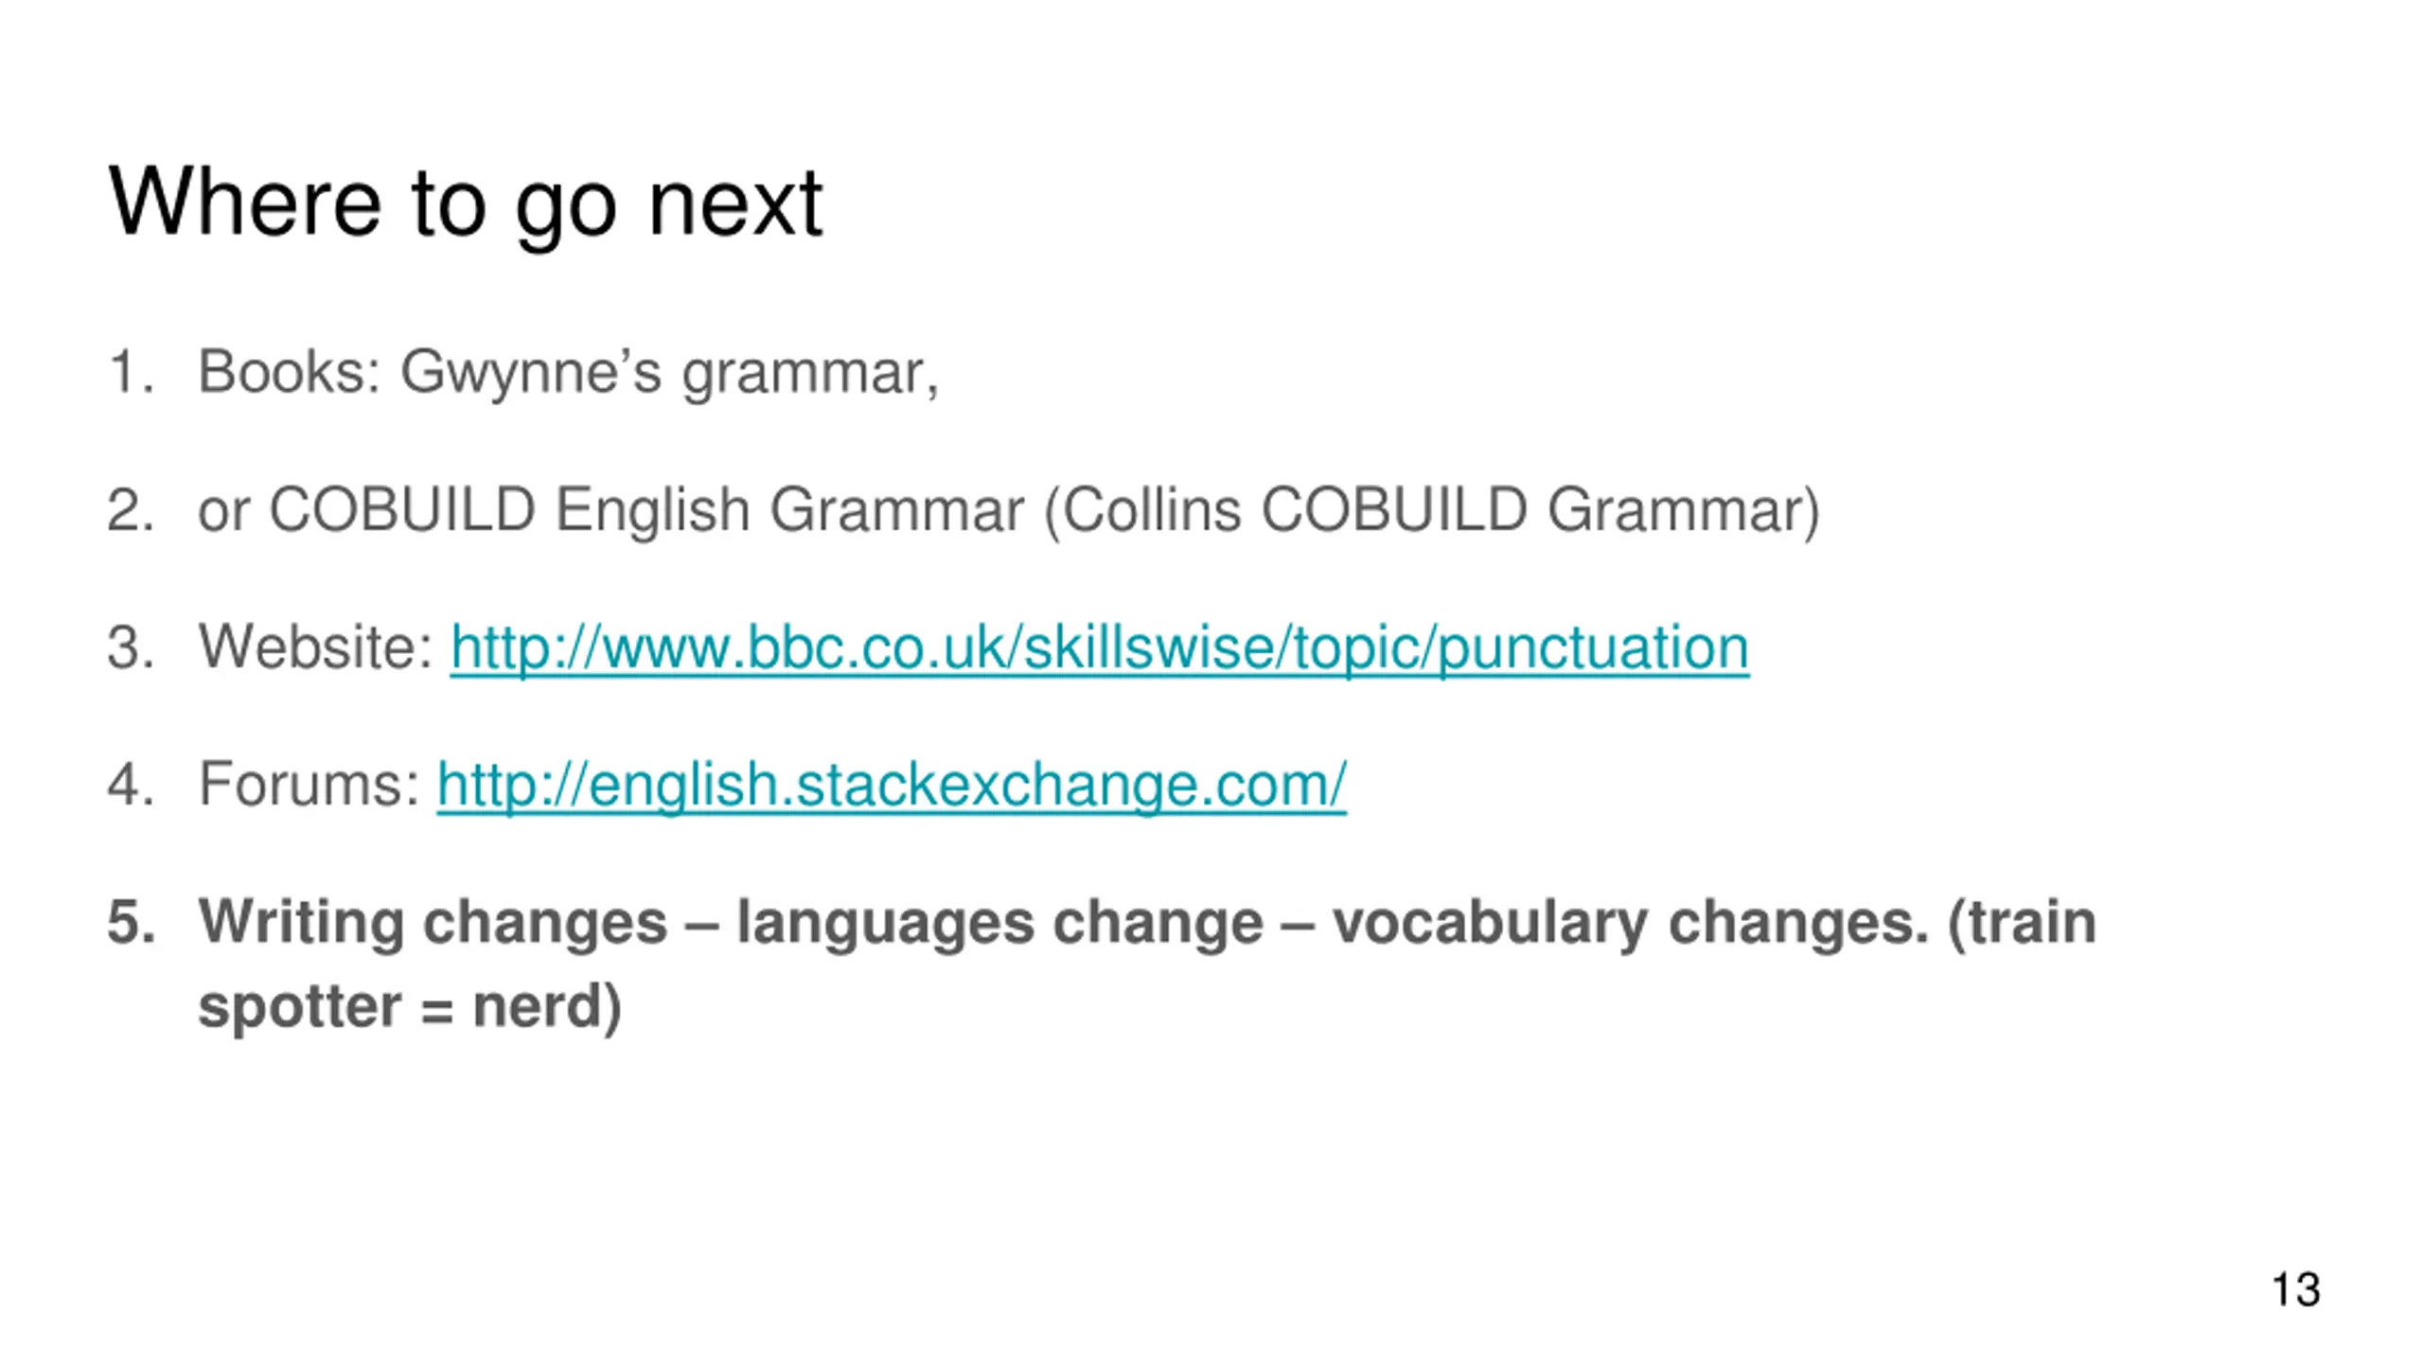Click the list number 4 marker

click(x=130, y=786)
